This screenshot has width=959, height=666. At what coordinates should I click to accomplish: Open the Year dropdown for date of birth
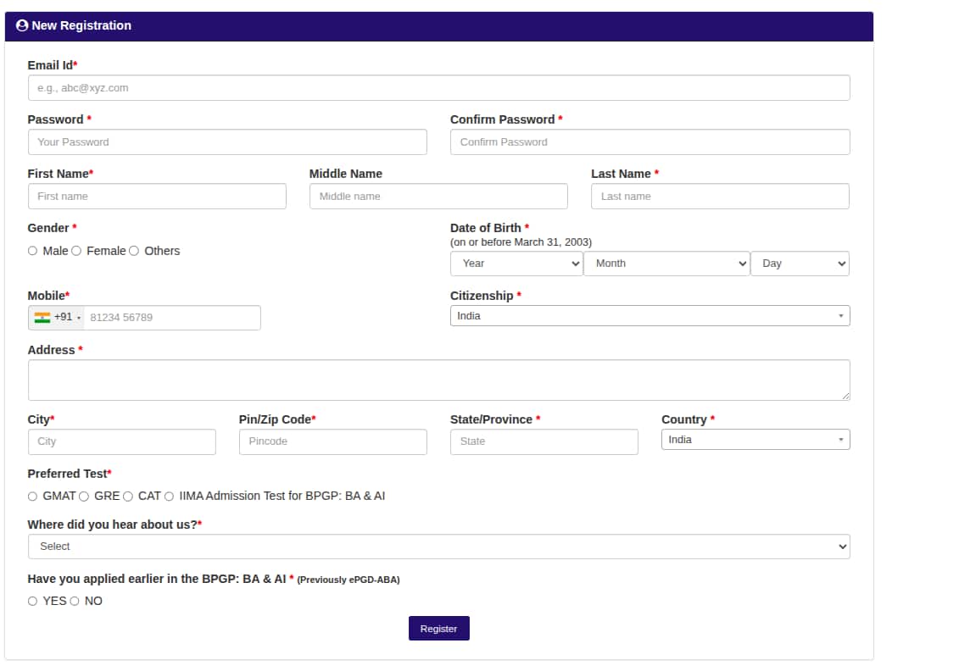click(x=516, y=264)
